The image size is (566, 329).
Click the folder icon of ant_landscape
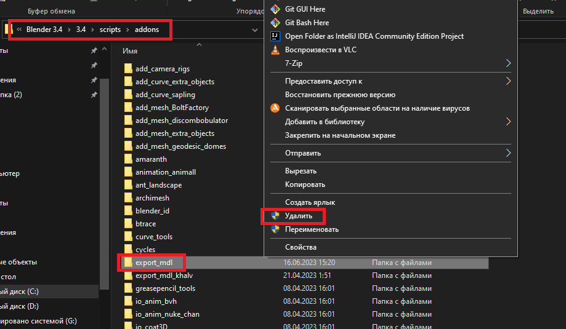(128, 185)
